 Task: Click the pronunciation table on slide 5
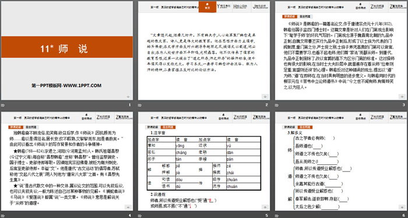[x=204, y=163]
